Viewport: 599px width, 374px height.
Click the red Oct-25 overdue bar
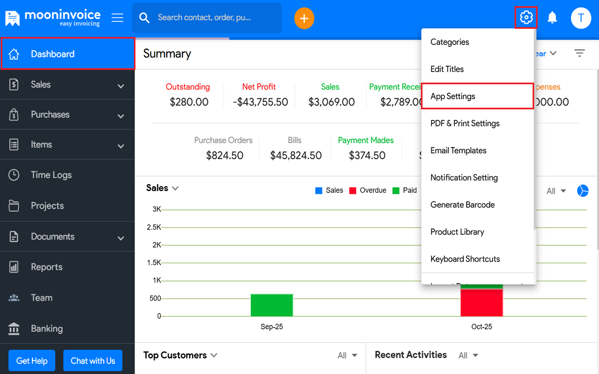481,302
